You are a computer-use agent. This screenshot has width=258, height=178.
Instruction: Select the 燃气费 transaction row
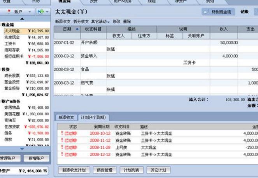coord(156,86)
